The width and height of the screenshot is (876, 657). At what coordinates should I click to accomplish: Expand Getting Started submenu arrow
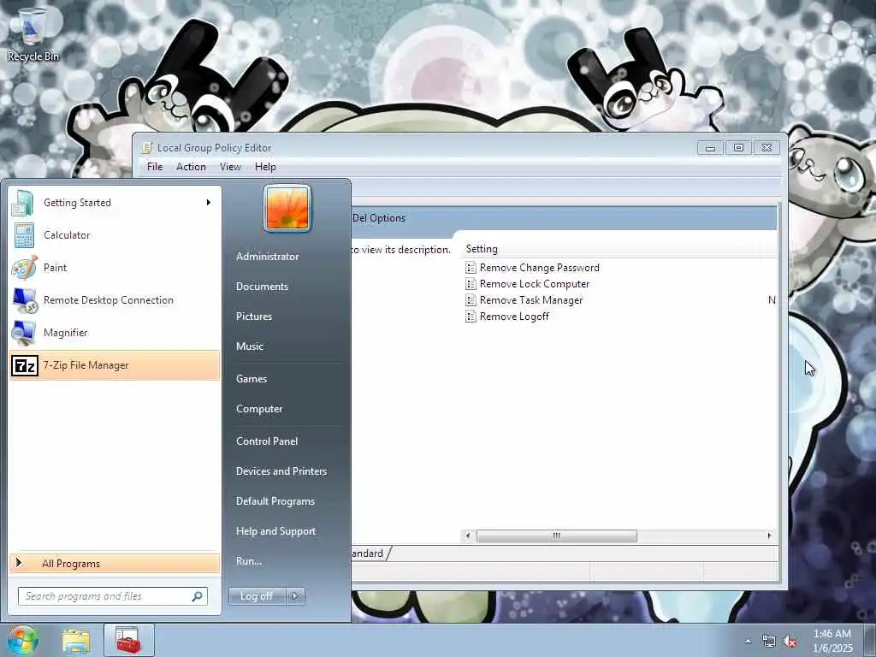[x=209, y=202]
